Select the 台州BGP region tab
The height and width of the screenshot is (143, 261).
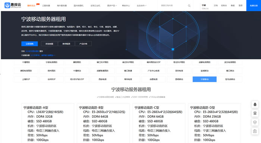tap(51, 79)
